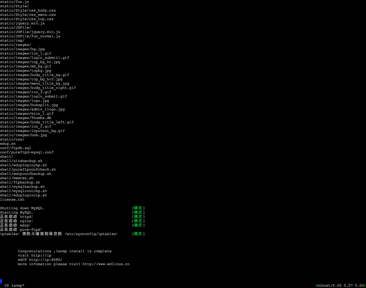Select shell/mysqlbackup.sh line
Screen dimensions: 366x288
click(x=22, y=187)
